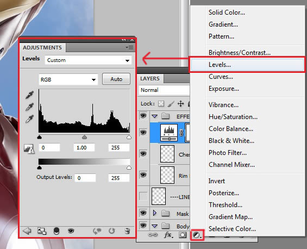Switch to the ADJUSTMENTS tab
This screenshot has height=249, width=307.
coord(42,48)
